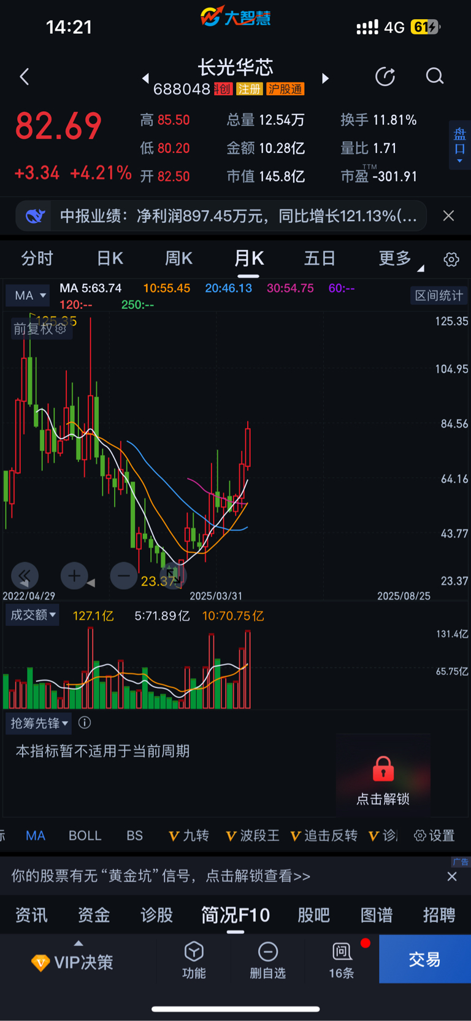The image size is (471, 1021).
Task: Open chart settings gear icon
Action: tap(451, 259)
